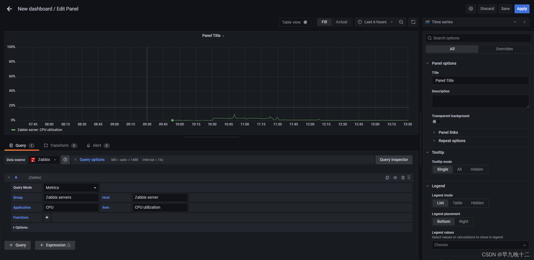Viewport: 534px width, 260px height.
Task: Discard panel changes
Action: [x=487, y=9]
